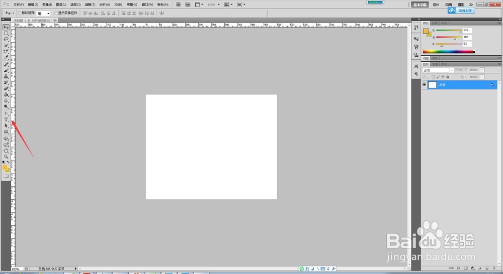Viewport: 503px width, 274px height.
Task: Open the Edit menu
Action: [x=33, y=5]
